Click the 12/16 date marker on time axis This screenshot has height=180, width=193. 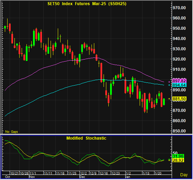tap(104, 173)
